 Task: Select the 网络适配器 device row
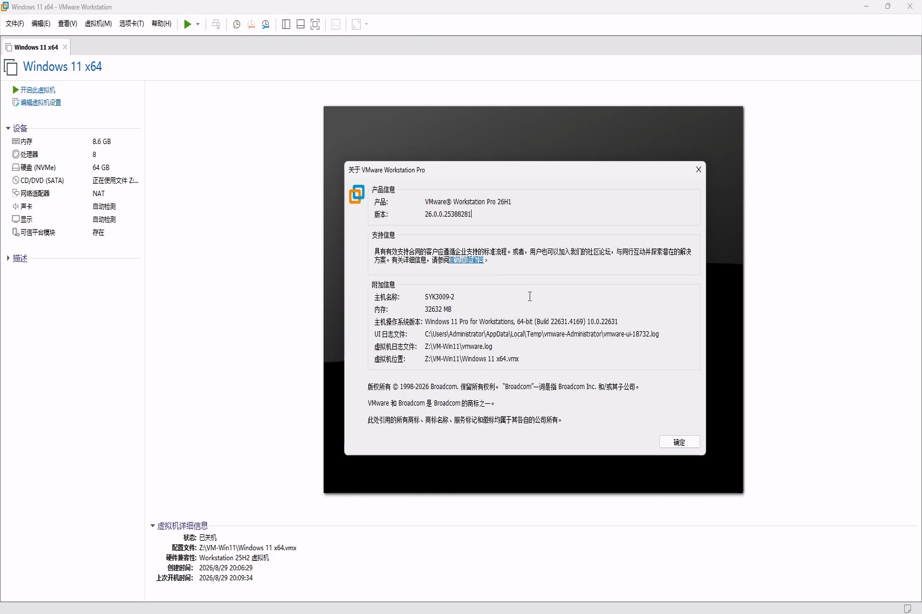[75, 194]
